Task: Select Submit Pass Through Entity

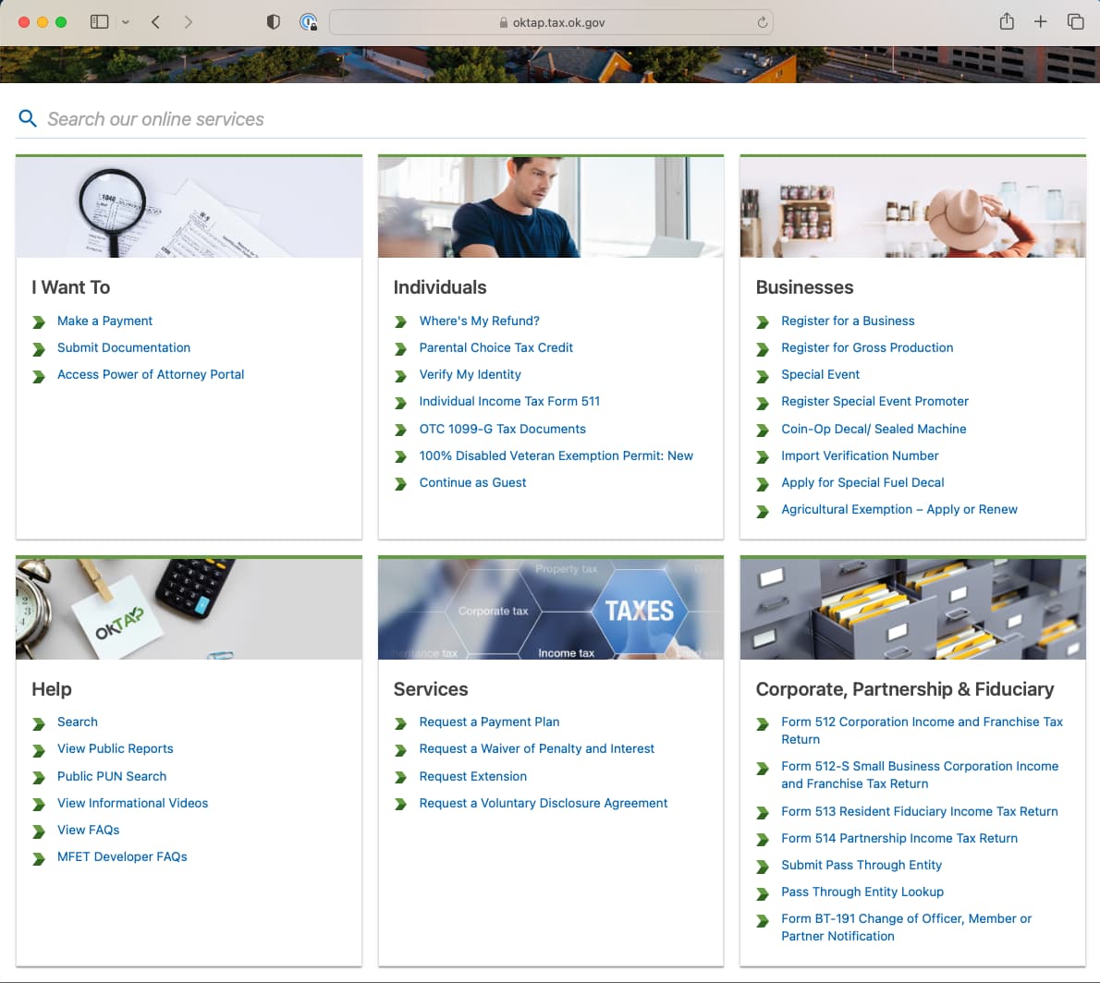Action: (862, 865)
